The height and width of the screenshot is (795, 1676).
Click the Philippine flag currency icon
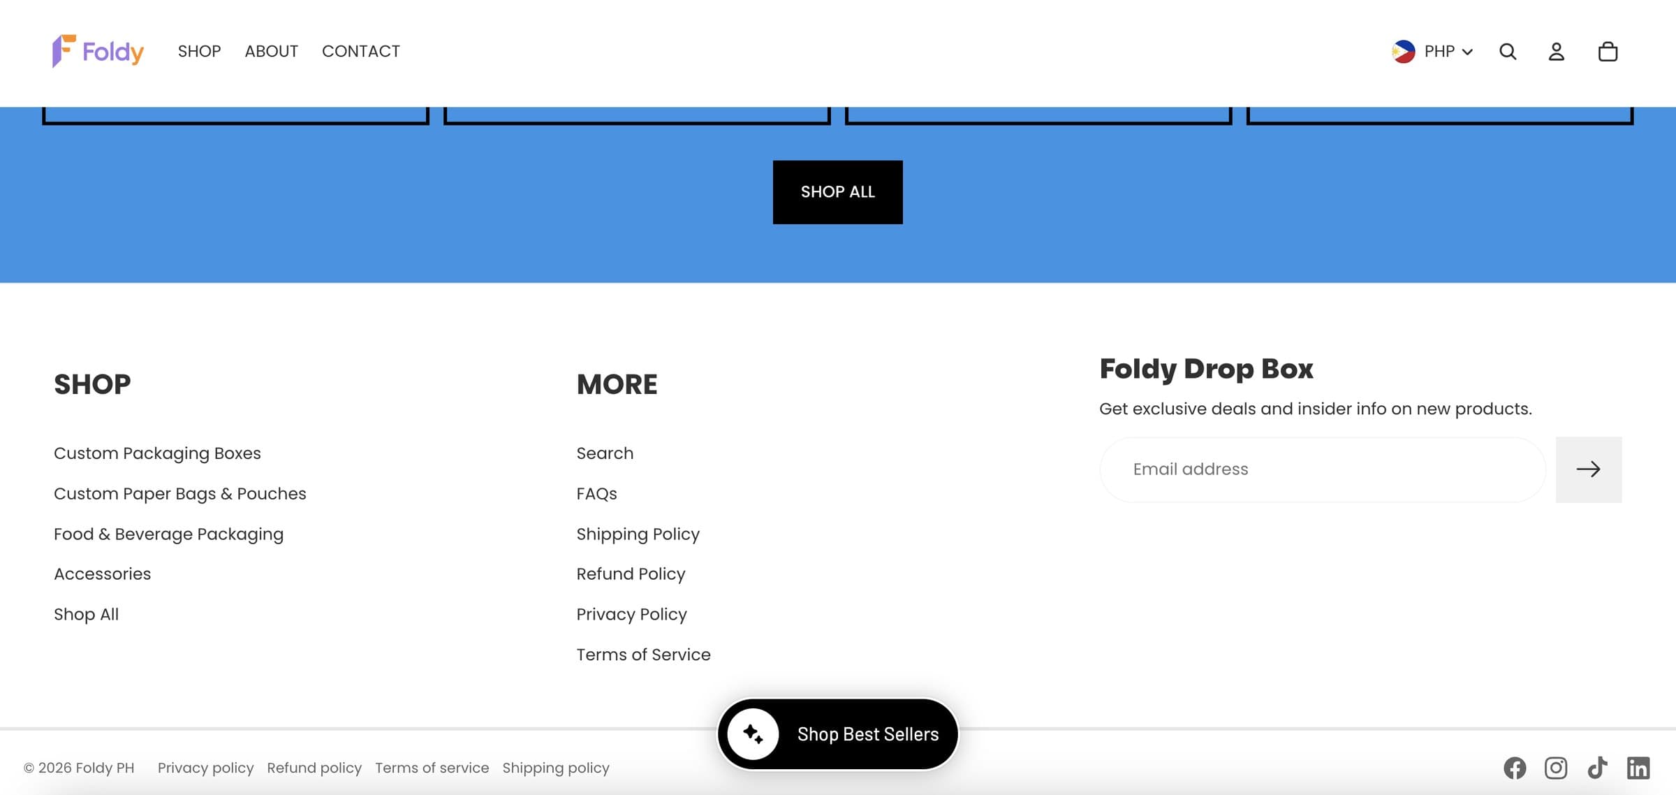(x=1403, y=52)
